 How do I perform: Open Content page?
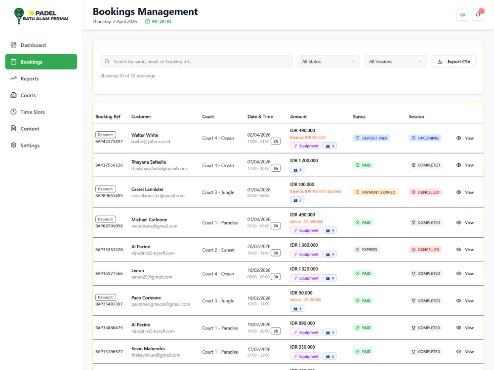[x=41, y=128]
